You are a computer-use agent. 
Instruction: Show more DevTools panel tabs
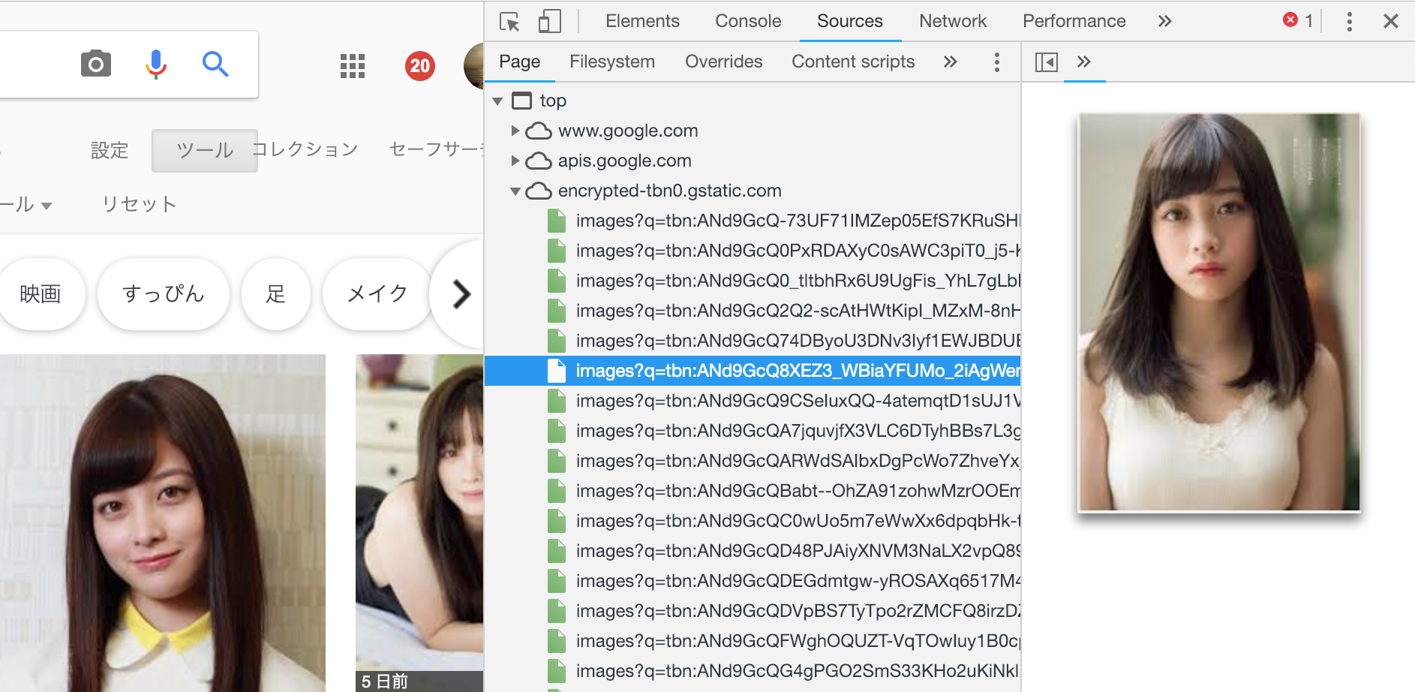(x=1164, y=22)
